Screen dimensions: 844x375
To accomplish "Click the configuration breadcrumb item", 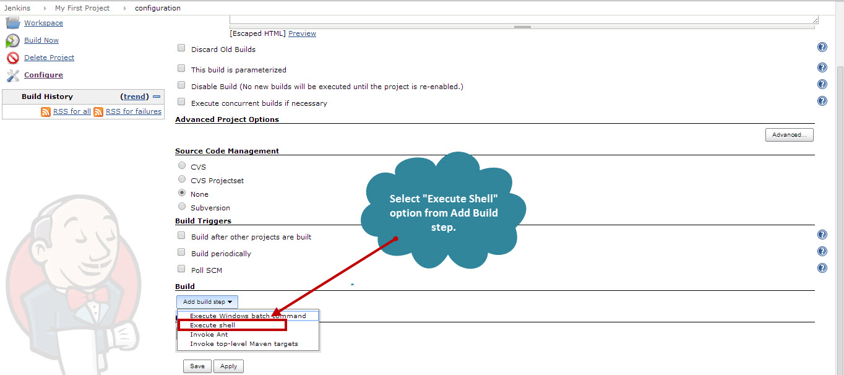I will click(x=158, y=8).
